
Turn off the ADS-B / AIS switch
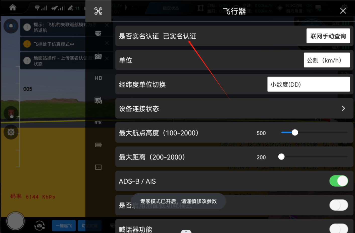click(339, 181)
